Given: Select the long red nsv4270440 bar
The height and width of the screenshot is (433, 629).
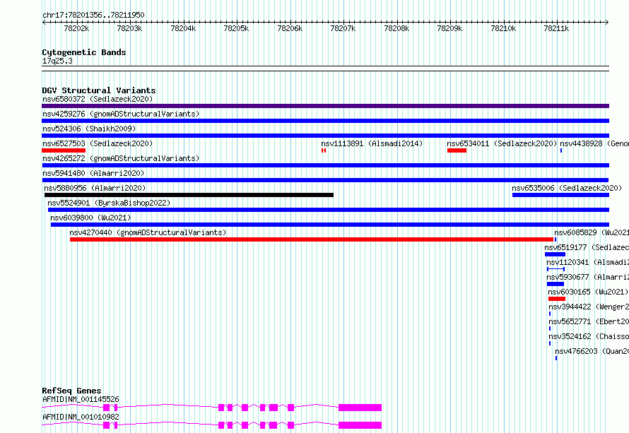Looking at the screenshot, I should (312, 239).
